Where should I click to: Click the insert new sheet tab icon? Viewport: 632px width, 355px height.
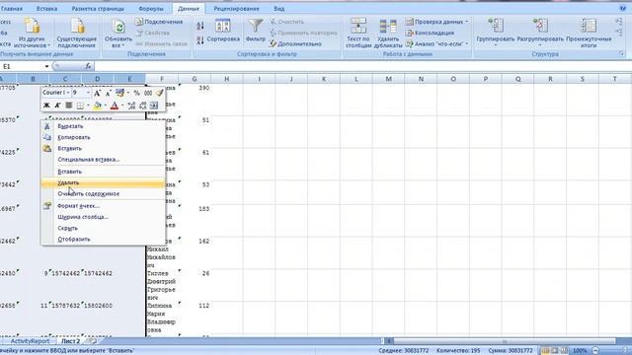coord(92,341)
